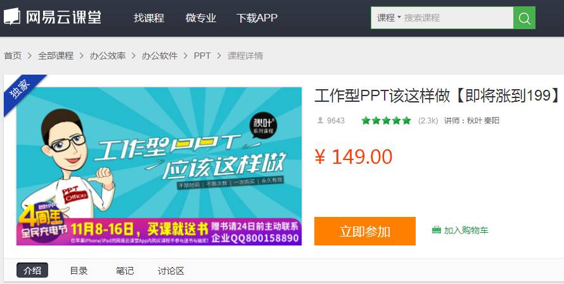The height and width of the screenshot is (284, 564).
Task: Open the 下载APP menu item
Action: tap(257, 18)
